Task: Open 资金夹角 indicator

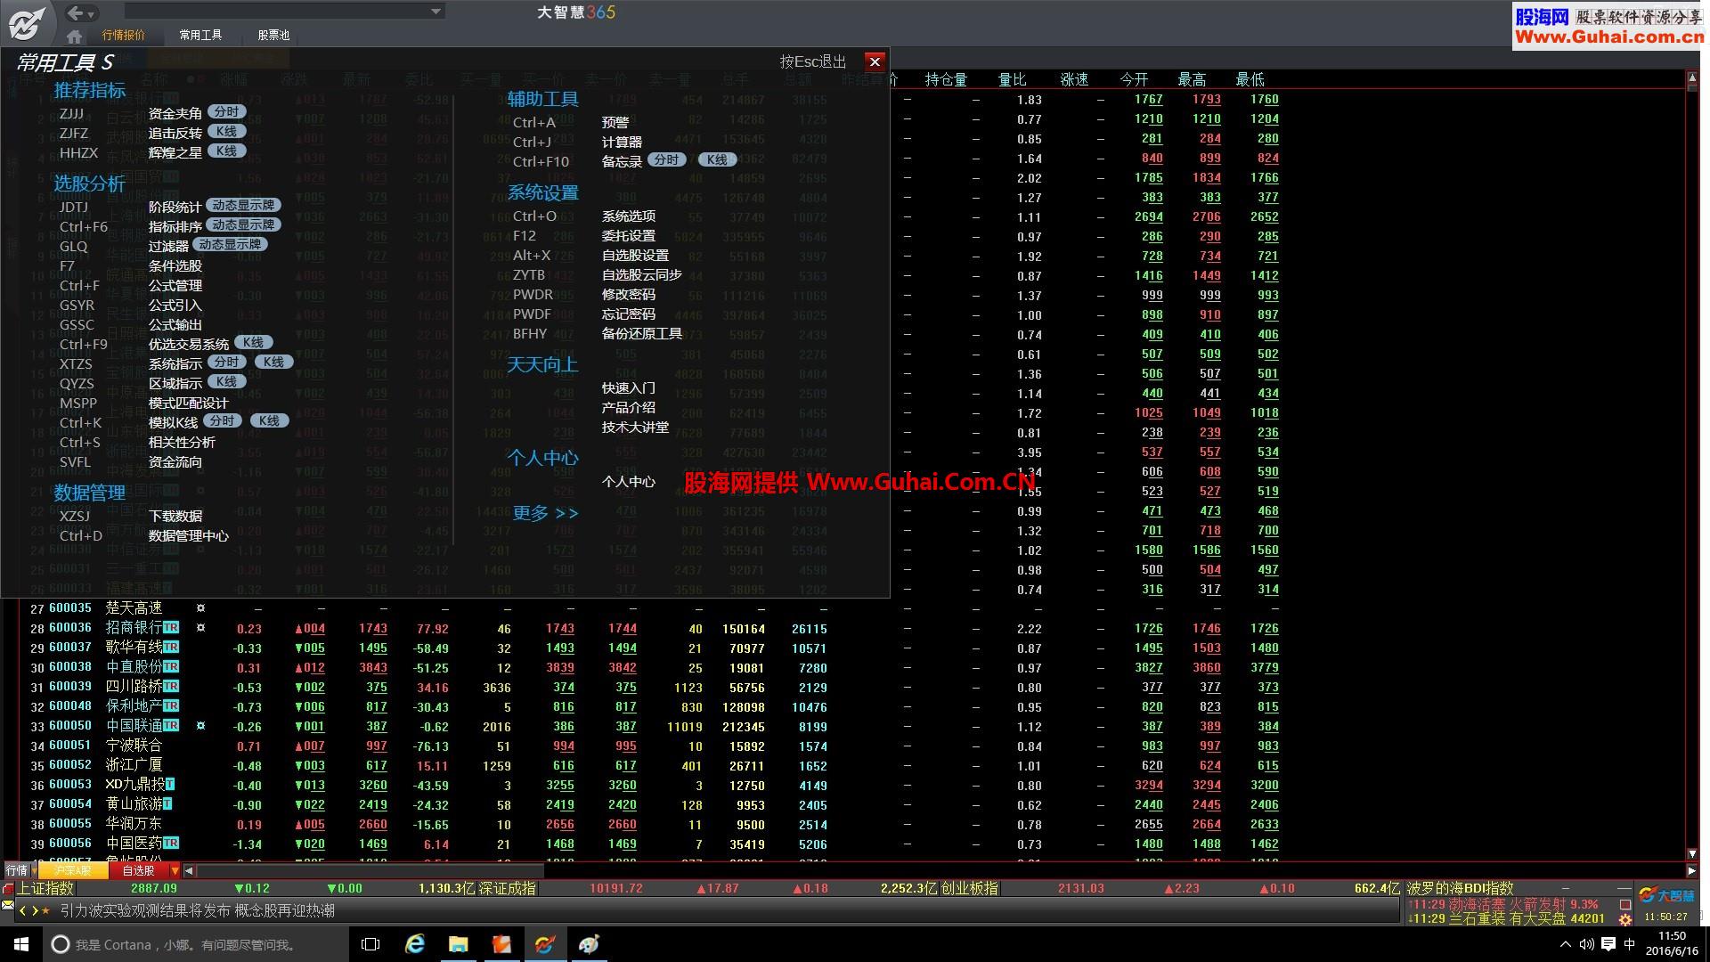Action: click(175, 114)
